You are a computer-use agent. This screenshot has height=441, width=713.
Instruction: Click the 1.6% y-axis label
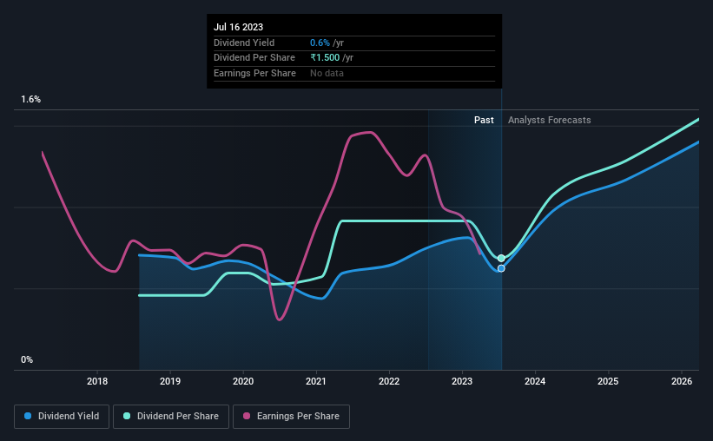click(31, 99)
